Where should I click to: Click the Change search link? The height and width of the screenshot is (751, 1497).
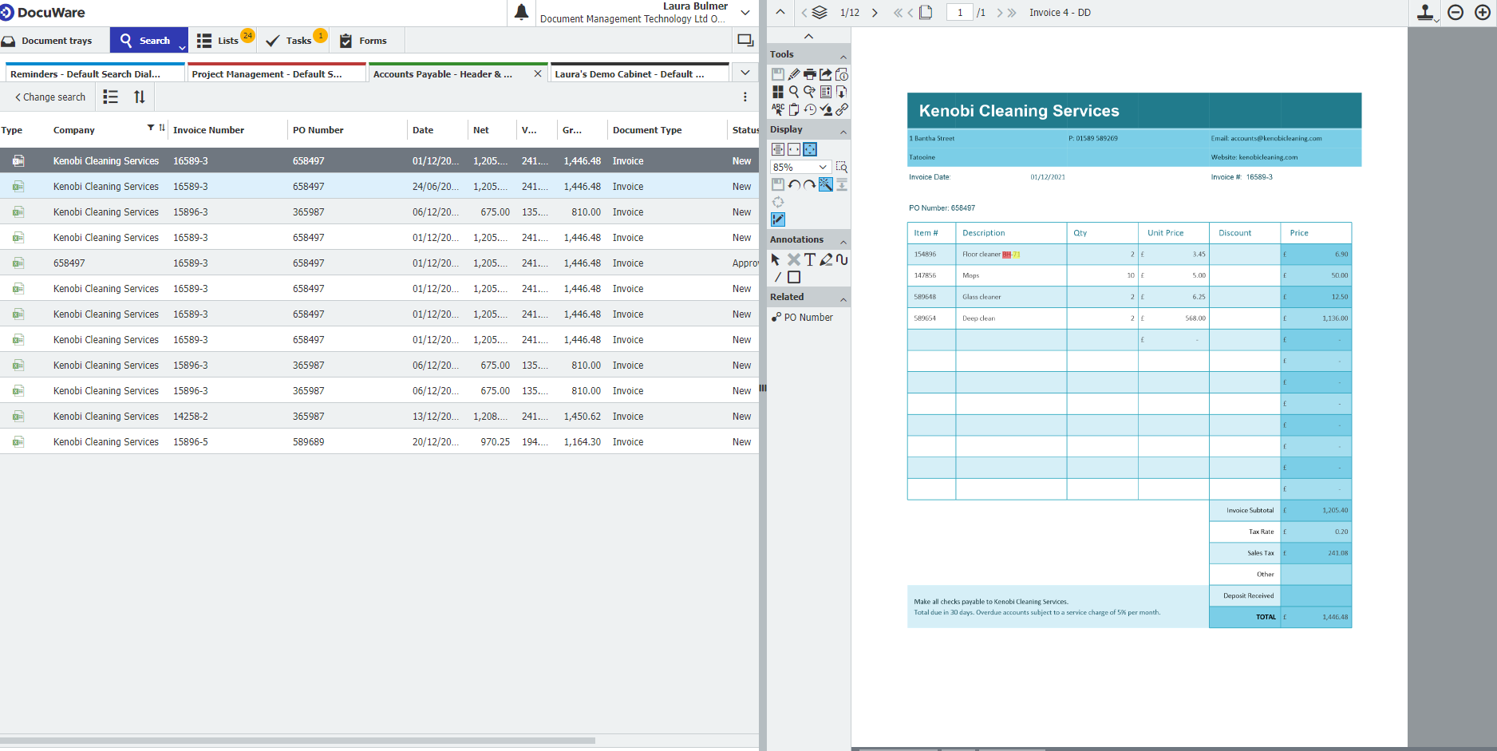(50, 97)
